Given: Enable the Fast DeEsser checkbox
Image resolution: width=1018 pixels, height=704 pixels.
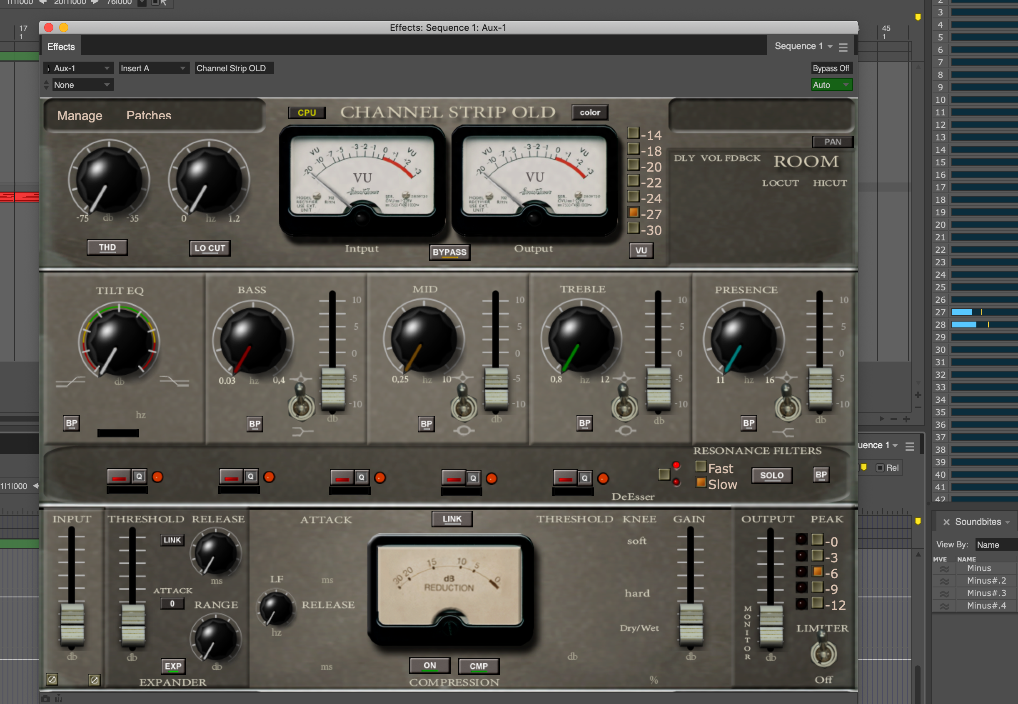Looking at the screenshot, I should [701, 466].
